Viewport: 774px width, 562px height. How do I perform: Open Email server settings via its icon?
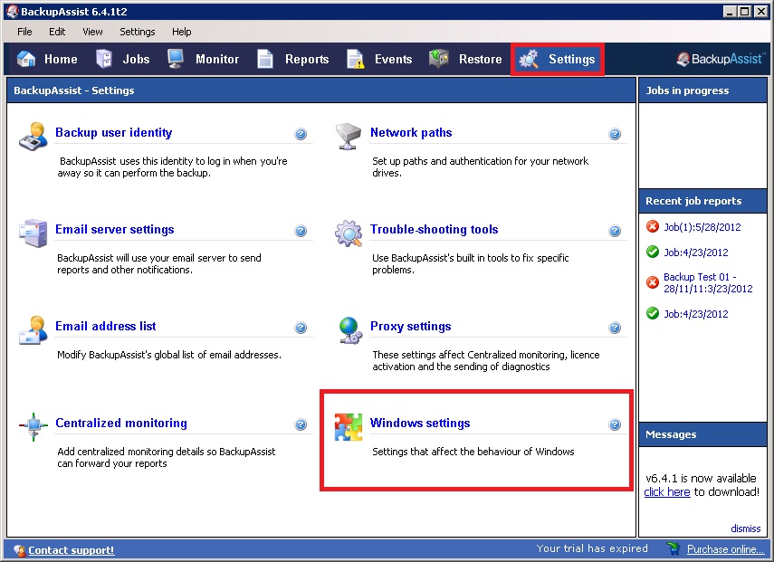(x=33, y=231)
